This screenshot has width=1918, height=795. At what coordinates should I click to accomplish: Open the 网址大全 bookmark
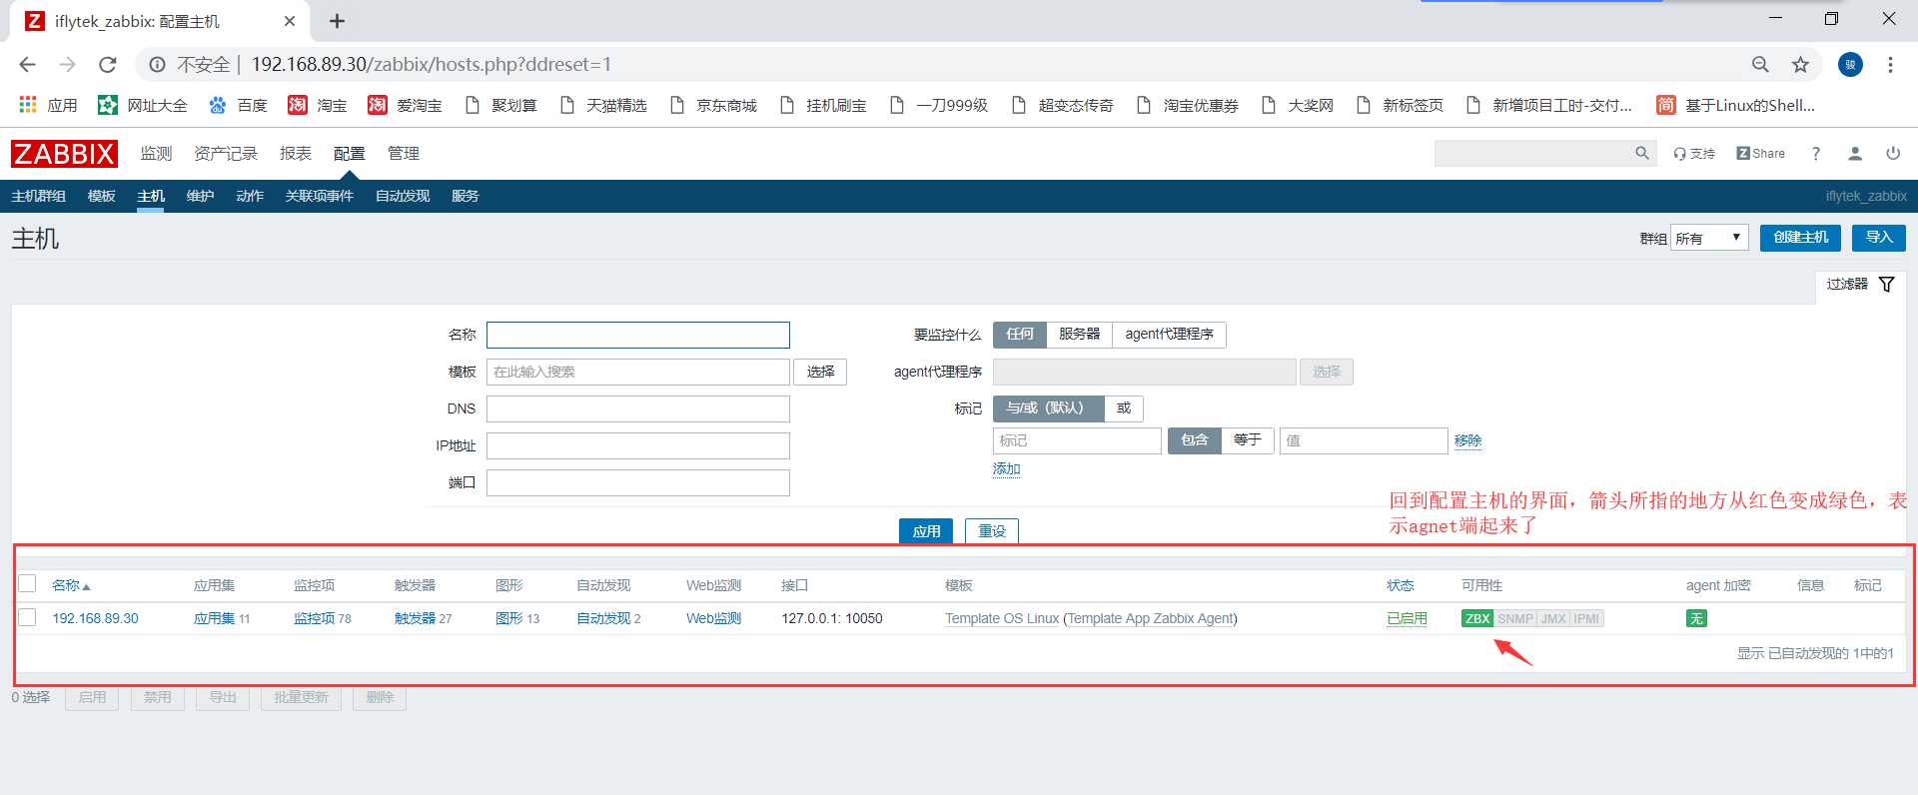[143, 105]
